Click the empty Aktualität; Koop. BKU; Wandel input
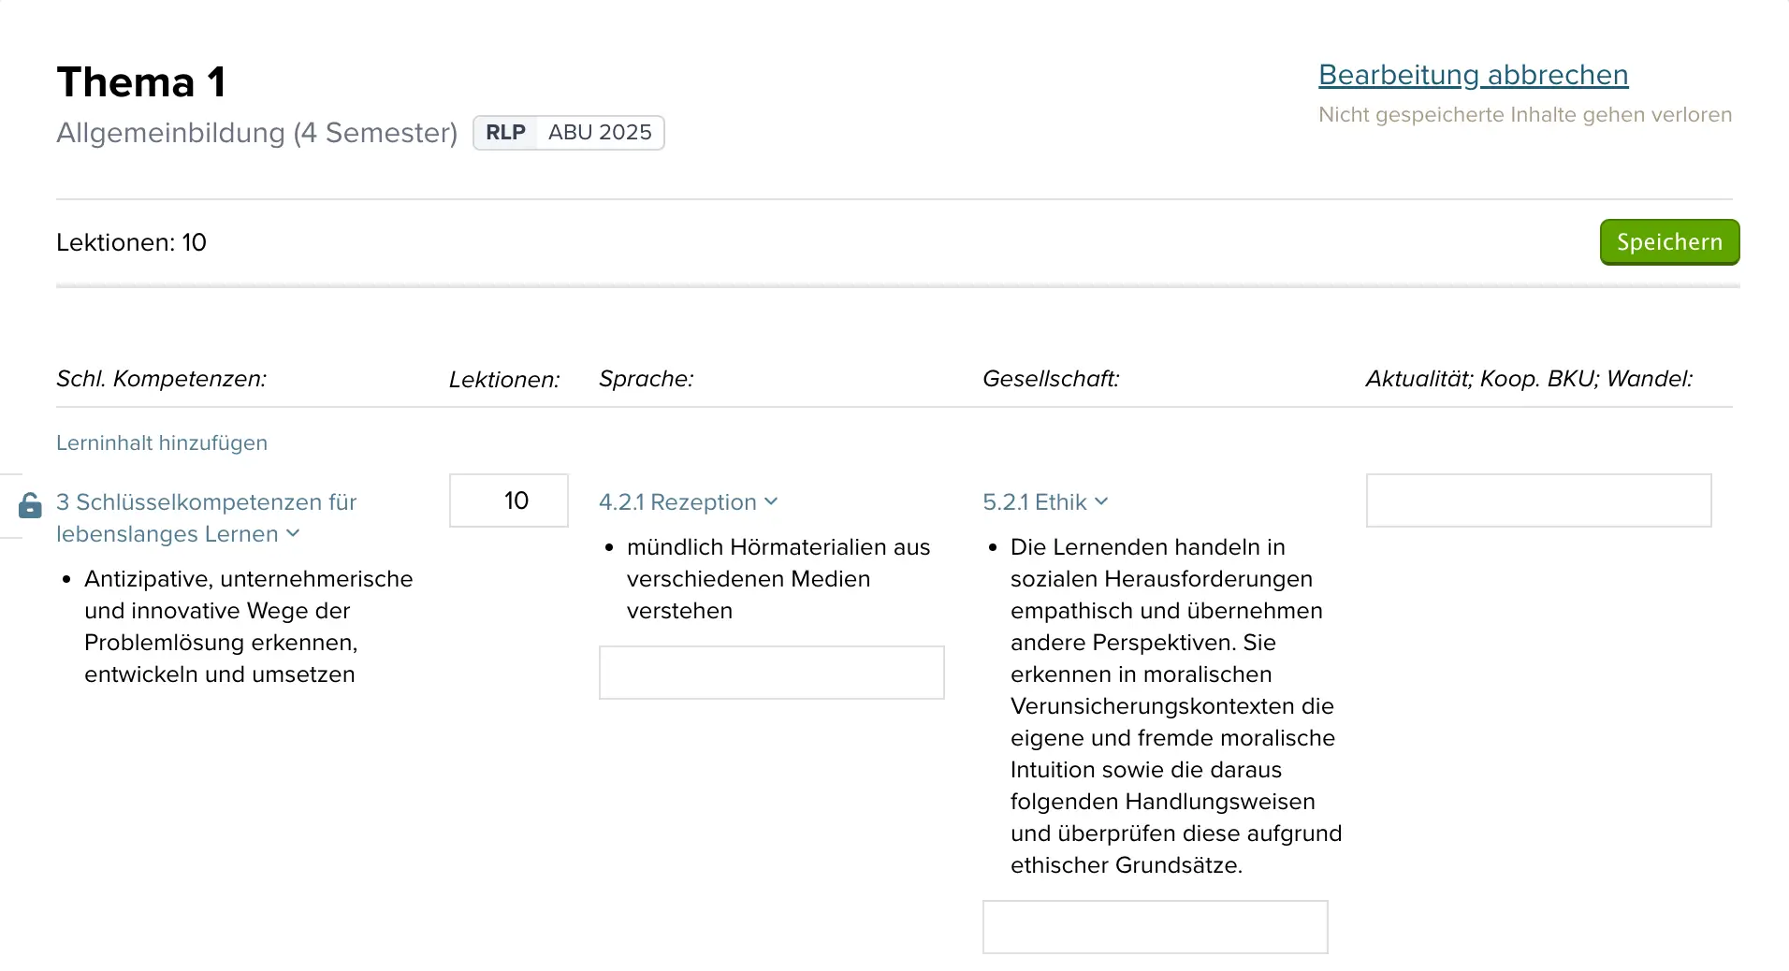The image size is (1789, 971). pyautogui.click(x=1538, y=500)
